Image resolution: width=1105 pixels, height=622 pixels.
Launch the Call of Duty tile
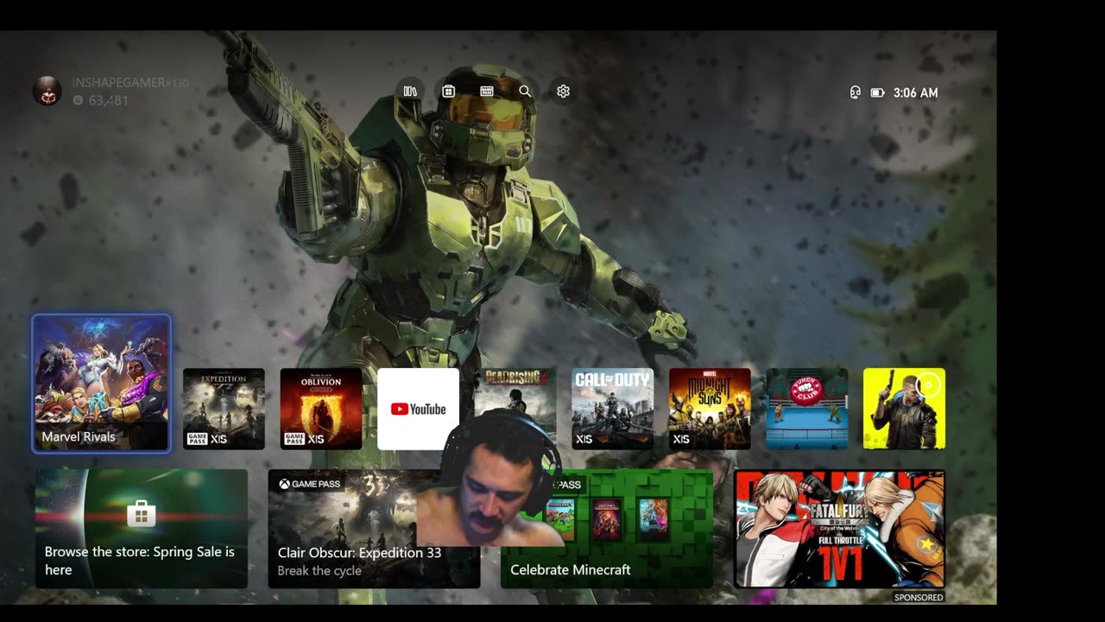pos(613,409)
